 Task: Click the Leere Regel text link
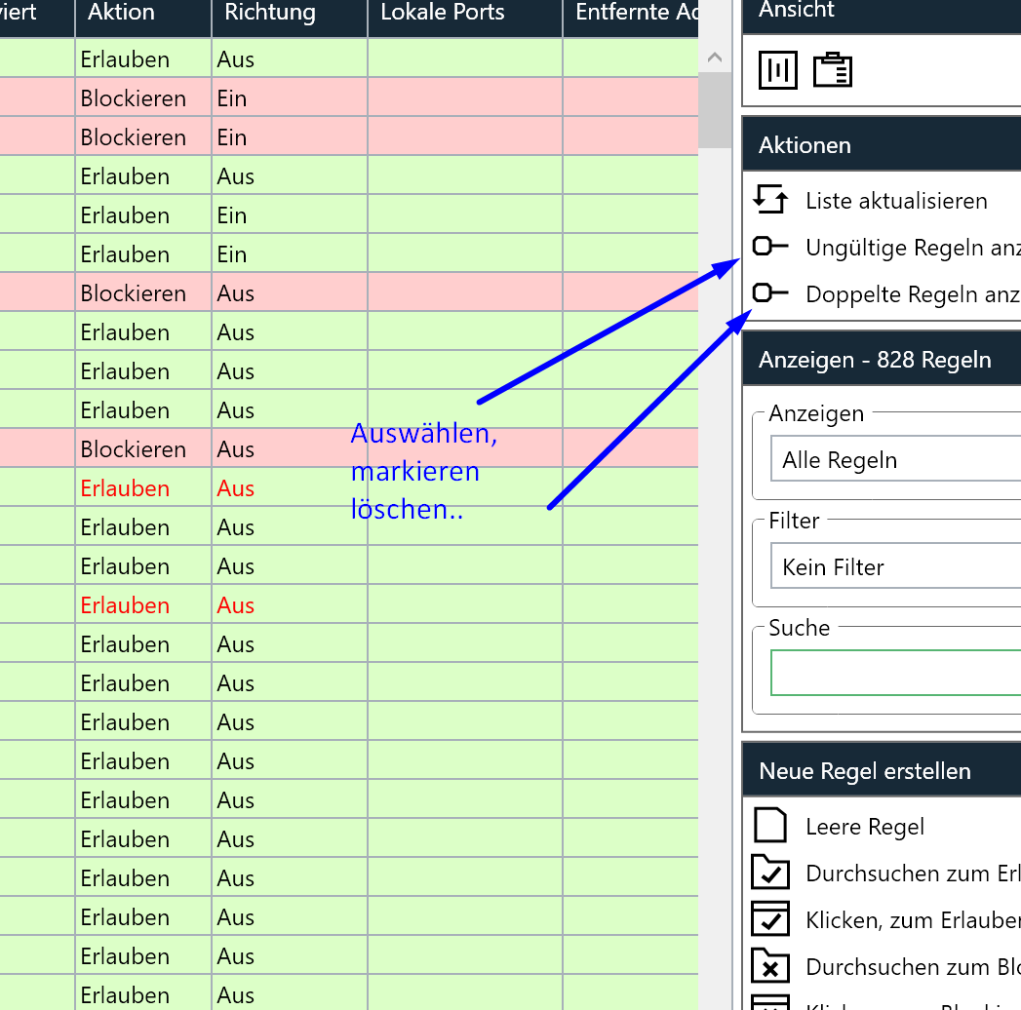point(865,827)
